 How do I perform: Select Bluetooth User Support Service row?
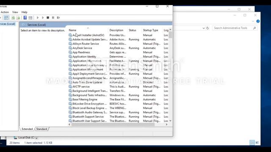[x=119, y=121]
